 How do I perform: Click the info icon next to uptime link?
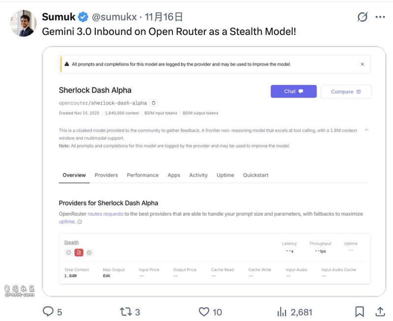[x=80, y=222]
